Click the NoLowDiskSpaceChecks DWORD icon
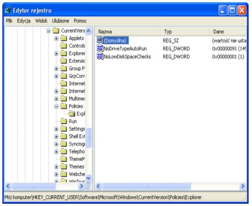The height and width of the screenshot is (206, 252). click(x=100, y=56)
